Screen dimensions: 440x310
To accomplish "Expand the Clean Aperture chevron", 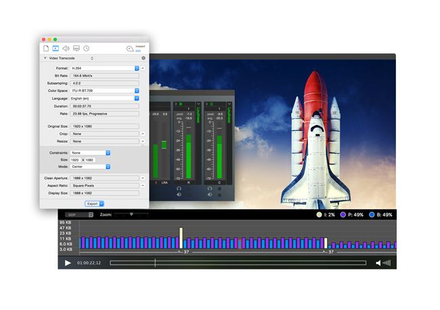I will [x=143, y=178].
